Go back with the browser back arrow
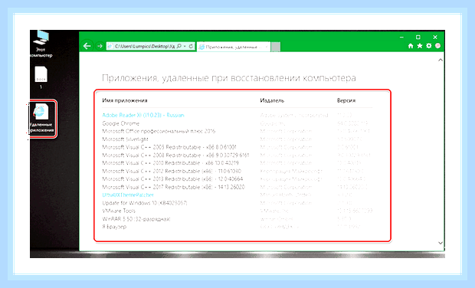 point(87,46)
